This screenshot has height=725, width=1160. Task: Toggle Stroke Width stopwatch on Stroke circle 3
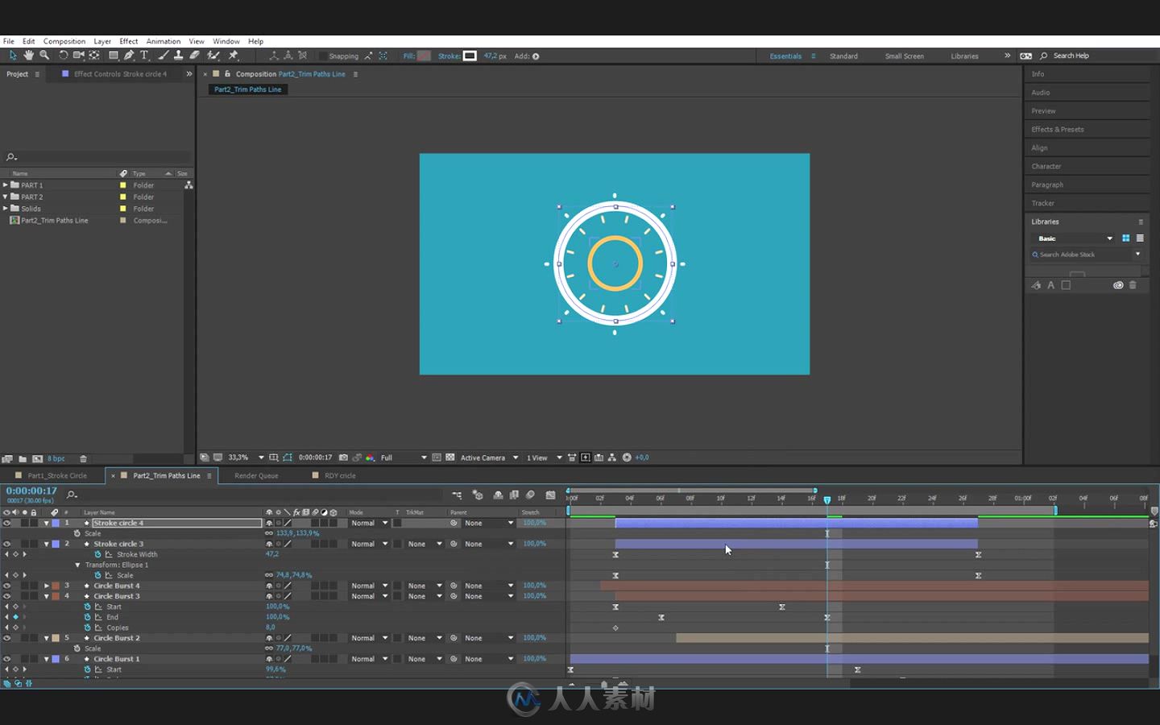[x=97, y=554]
